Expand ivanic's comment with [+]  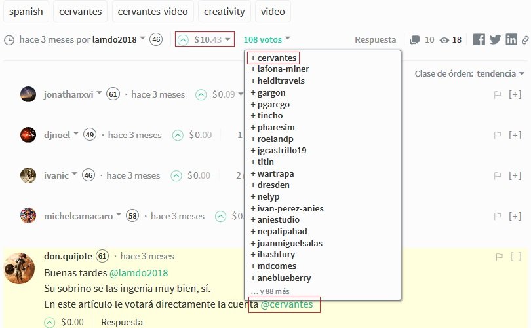tap(515, 175)
